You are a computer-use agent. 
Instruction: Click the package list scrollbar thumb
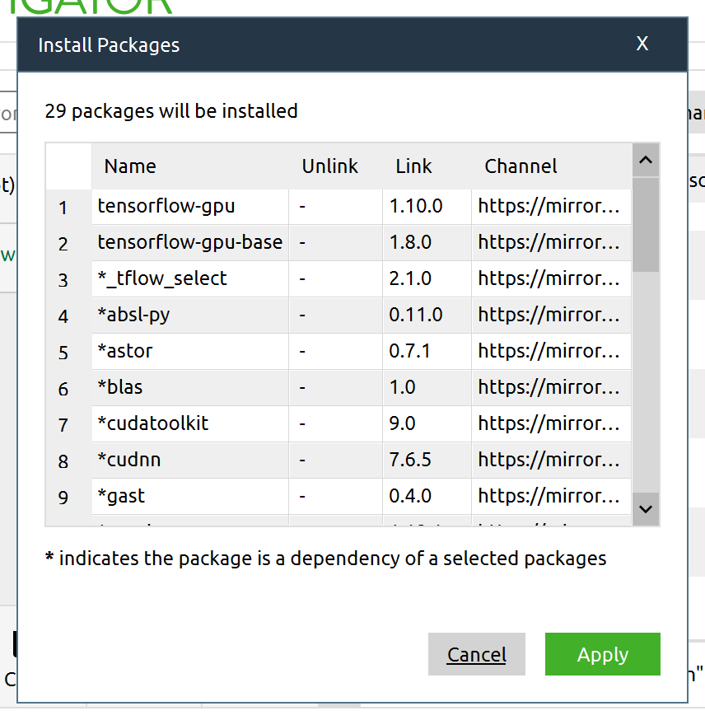(646, 222)
